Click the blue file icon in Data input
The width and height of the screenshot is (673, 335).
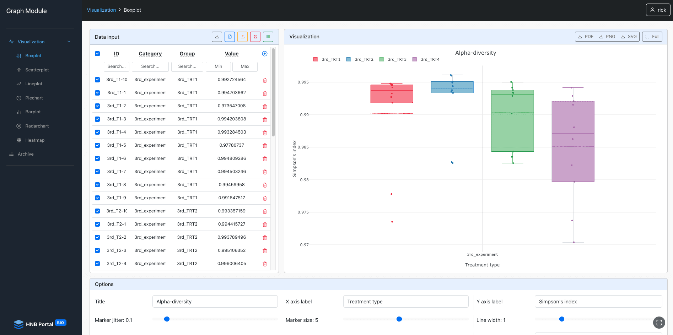[230, 37]
